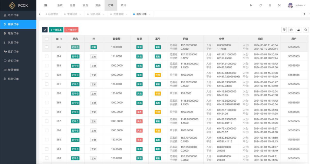310x164 pixels.
Task: Click the 正常 control button for order 594
Action: pyautogui.click(x=94, y=57)
